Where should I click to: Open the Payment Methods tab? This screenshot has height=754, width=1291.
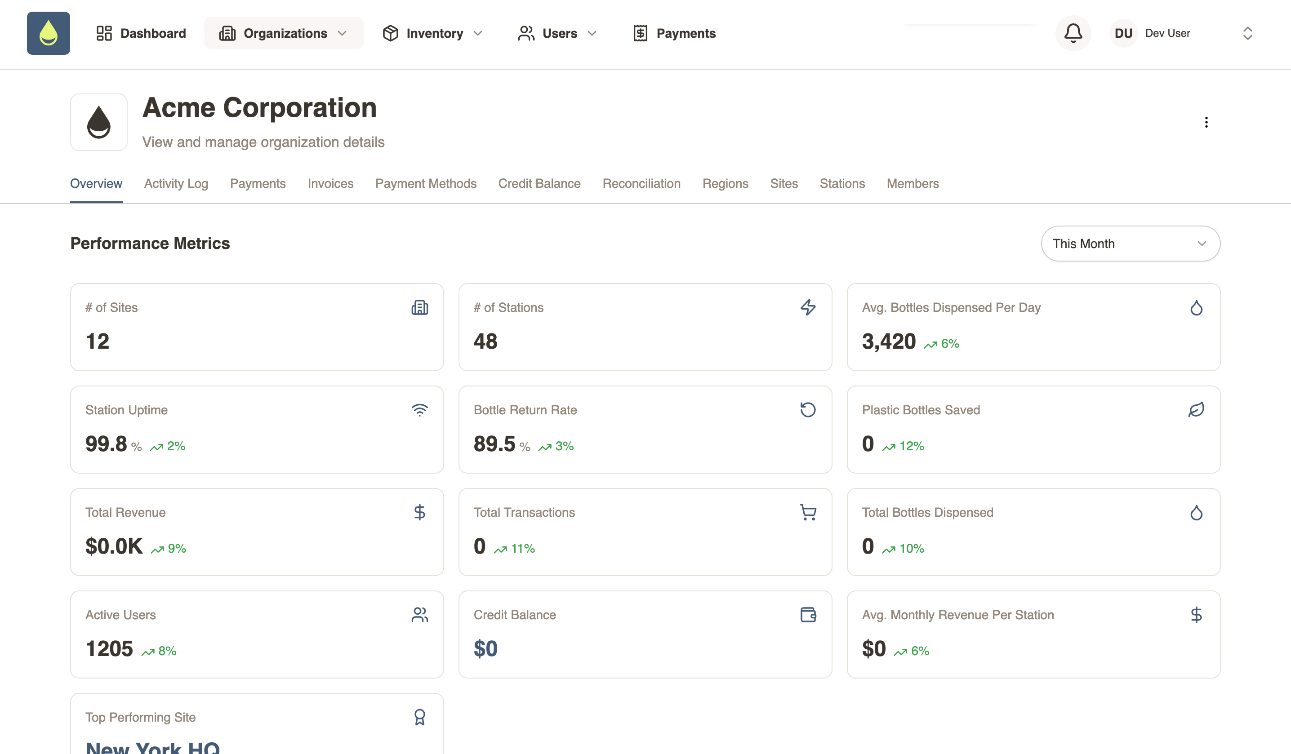[x=426, y=183]
